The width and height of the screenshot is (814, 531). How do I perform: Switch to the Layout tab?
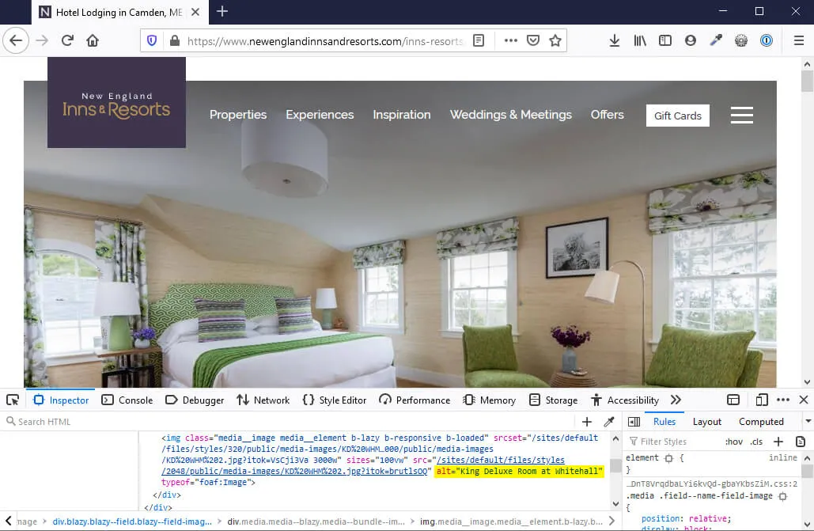point(706,421)
